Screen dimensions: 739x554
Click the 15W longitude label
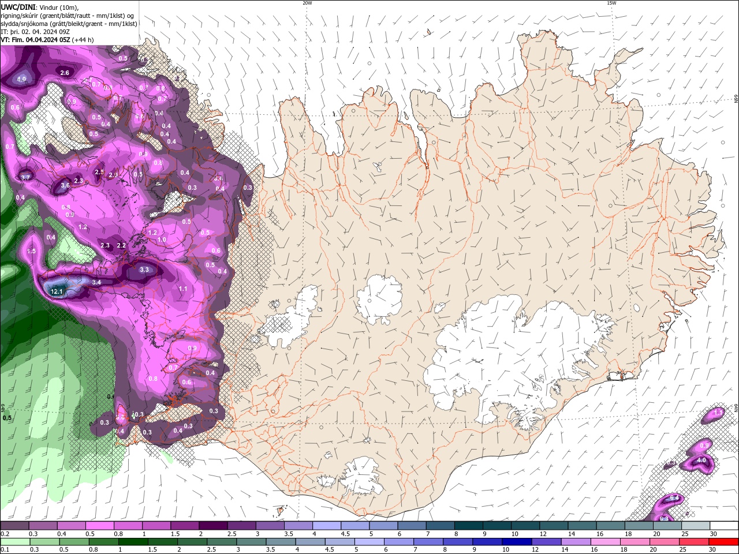pos(611,3)
